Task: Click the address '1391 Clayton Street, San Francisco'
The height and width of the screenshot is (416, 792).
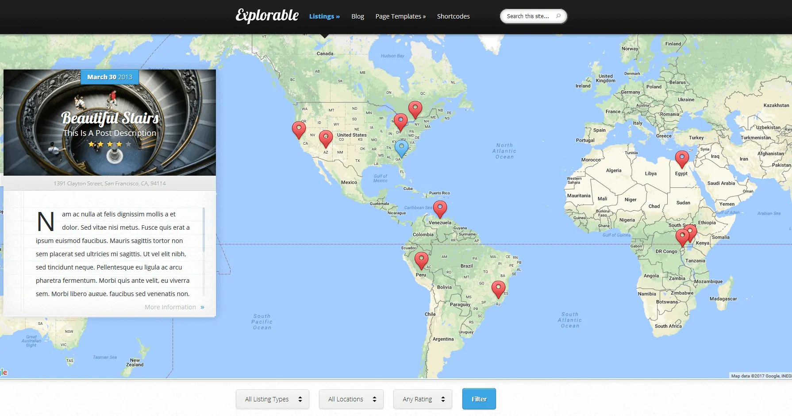Action: click(x=110, y=183)
